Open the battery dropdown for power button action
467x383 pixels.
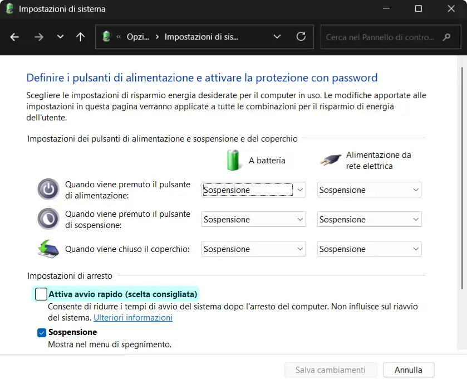253,190
